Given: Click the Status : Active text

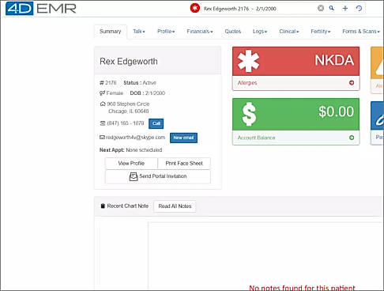Looking at the screenshot, I should coord(140,83).
